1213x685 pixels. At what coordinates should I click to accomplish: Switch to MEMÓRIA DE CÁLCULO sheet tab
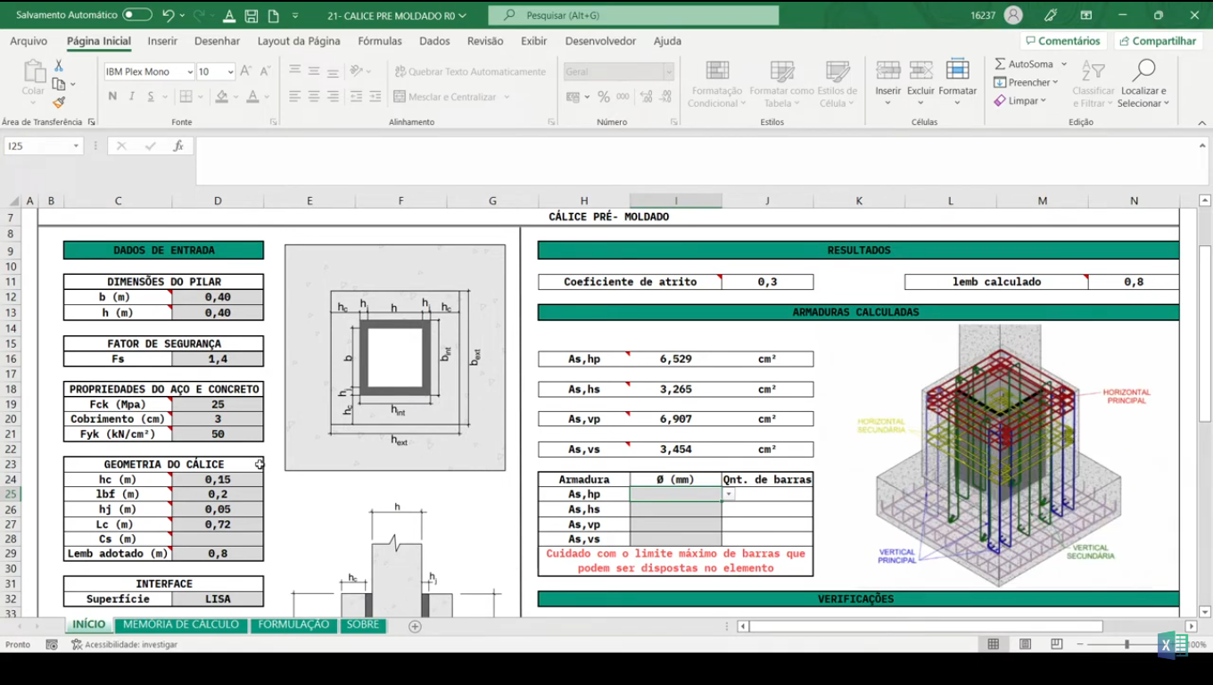[x=181, y=624]
